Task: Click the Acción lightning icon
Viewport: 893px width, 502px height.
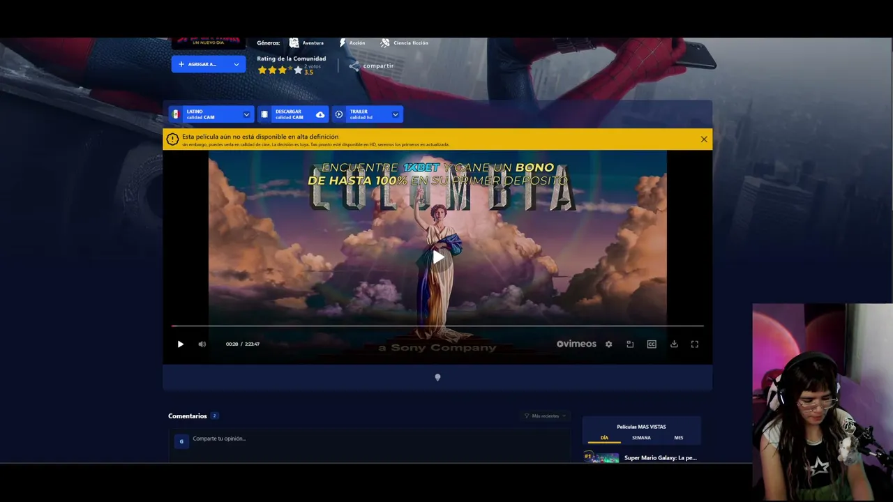Action: coord(343,43)
